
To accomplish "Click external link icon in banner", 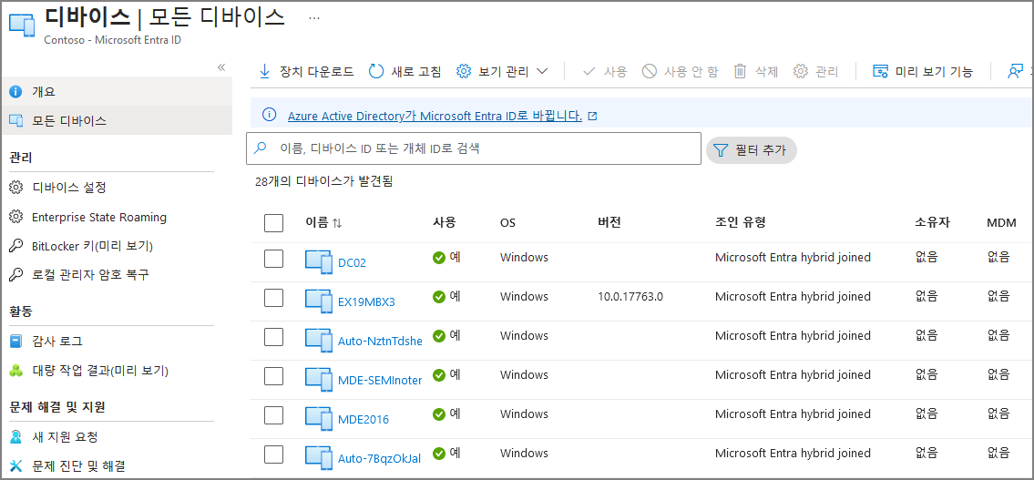I will 592,116.
